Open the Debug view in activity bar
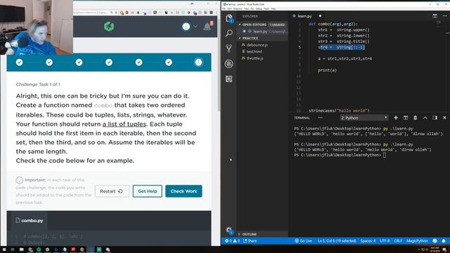Viewport: 450px width, 253px height. [229, 64]
